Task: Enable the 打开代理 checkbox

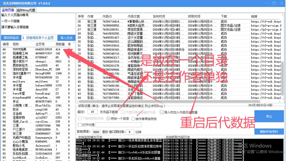Action: (x=80, y=125)
